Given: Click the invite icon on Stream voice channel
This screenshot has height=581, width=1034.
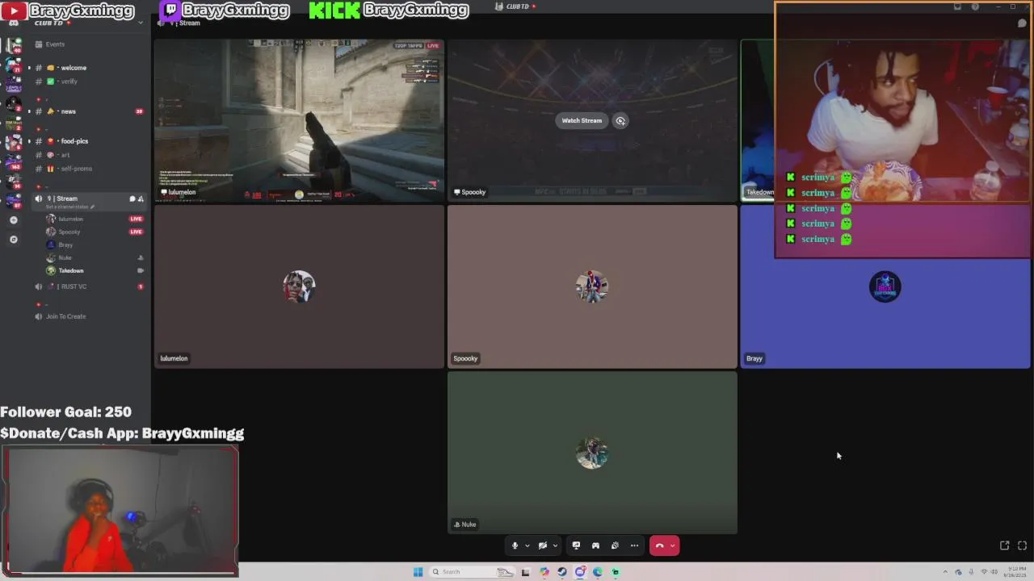Looking at the screenshot, I should click(x=141, y=199).
